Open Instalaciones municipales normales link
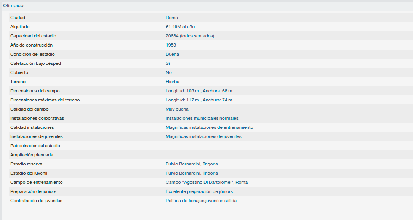 pos(202,118)
